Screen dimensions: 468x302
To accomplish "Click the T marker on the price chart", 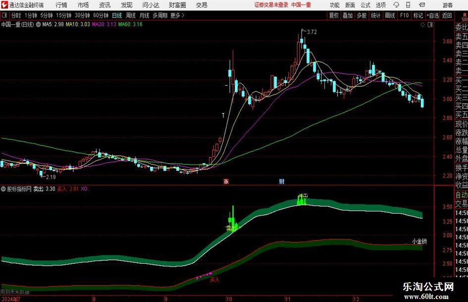I will tap(223, 115).
